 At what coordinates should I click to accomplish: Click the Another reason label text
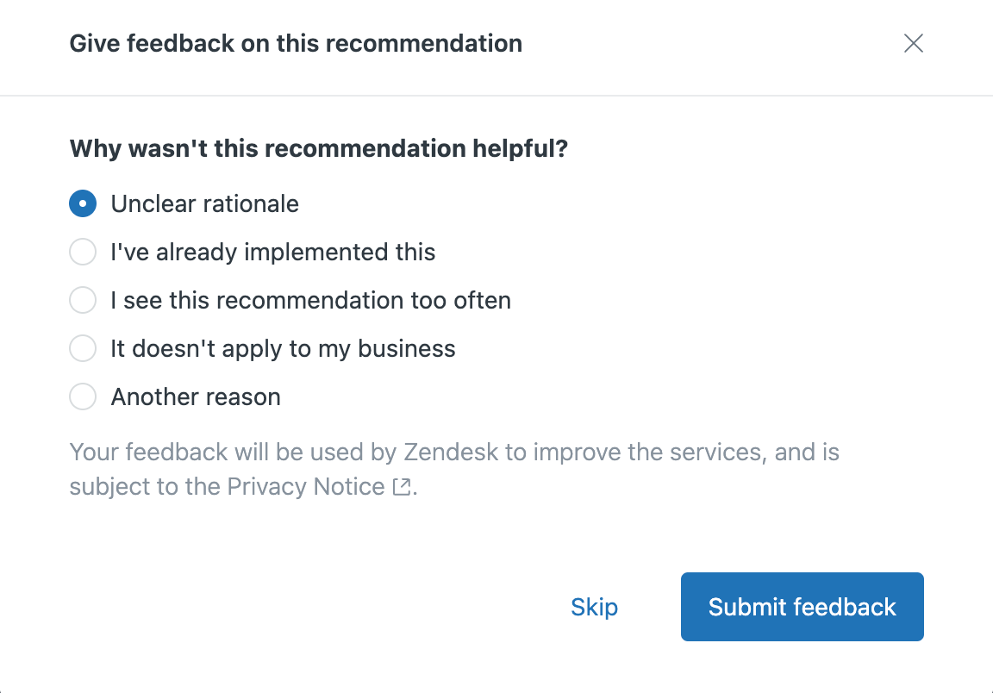pos(196,397)
